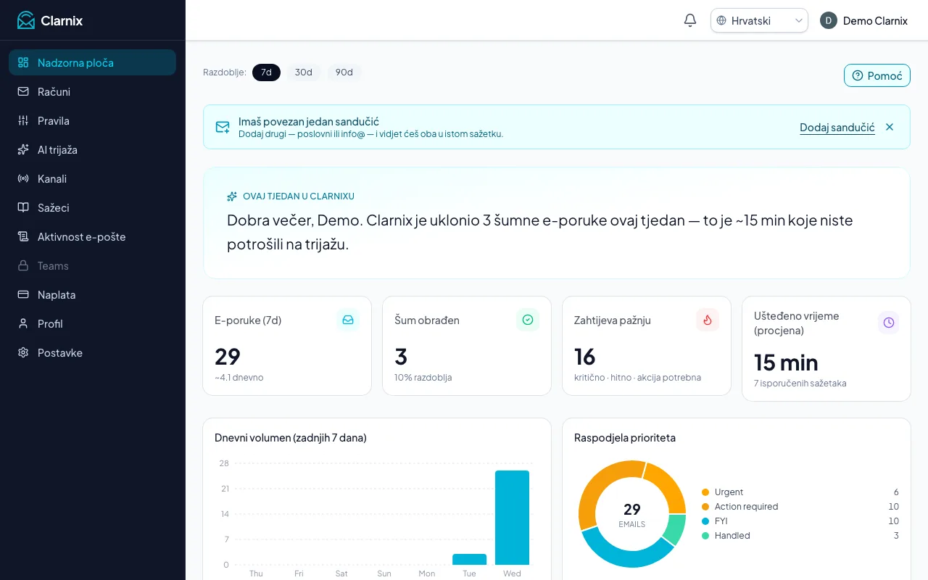Open the Pravila section
This screenshot has width=928, height=580.
coord(92,120)
